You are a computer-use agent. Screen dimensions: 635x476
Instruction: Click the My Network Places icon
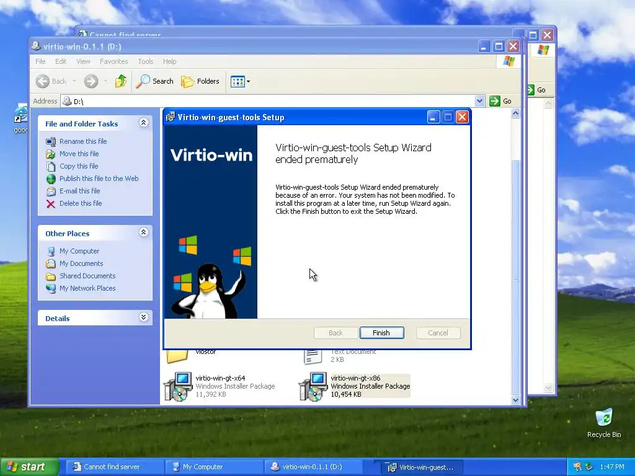click(x=51, y=289)
